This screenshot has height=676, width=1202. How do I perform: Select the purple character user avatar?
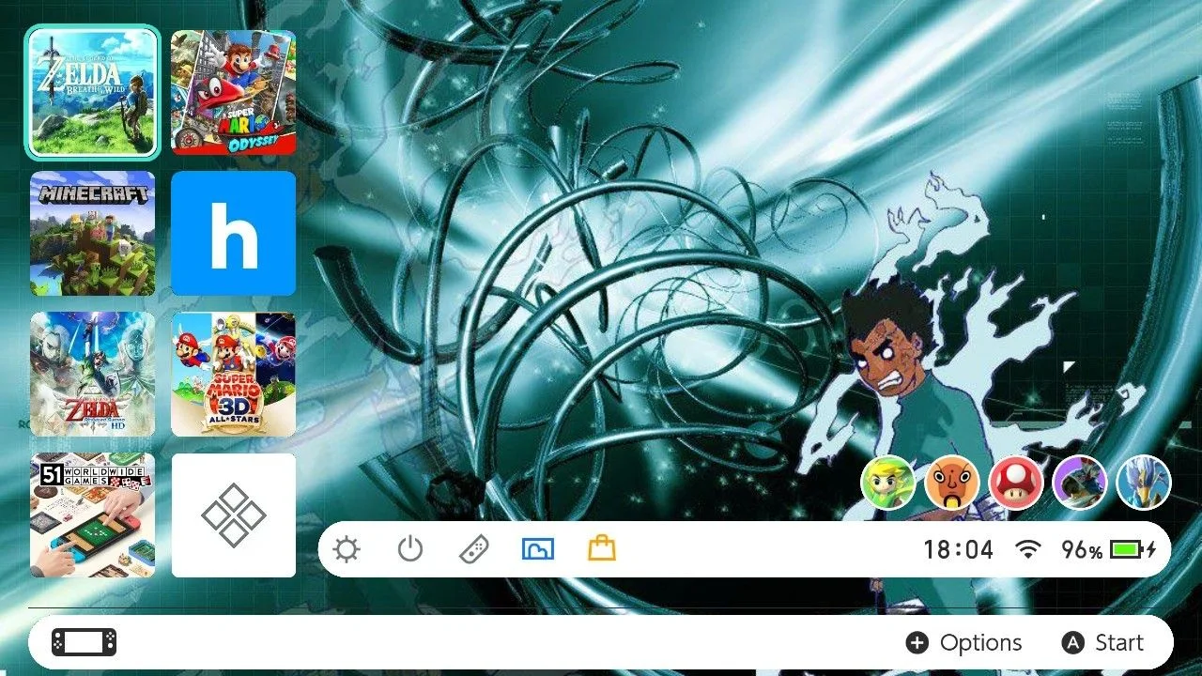[1080, 483]
